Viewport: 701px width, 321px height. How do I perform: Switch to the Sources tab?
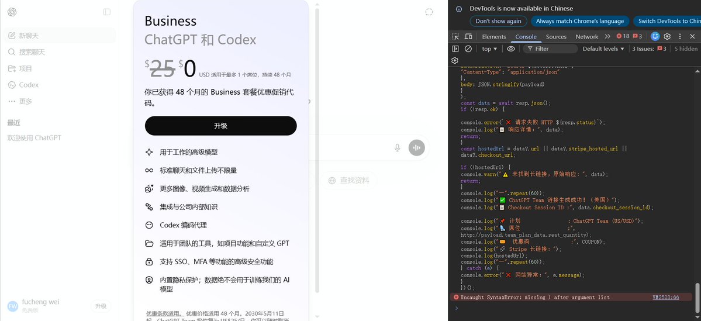556,37
